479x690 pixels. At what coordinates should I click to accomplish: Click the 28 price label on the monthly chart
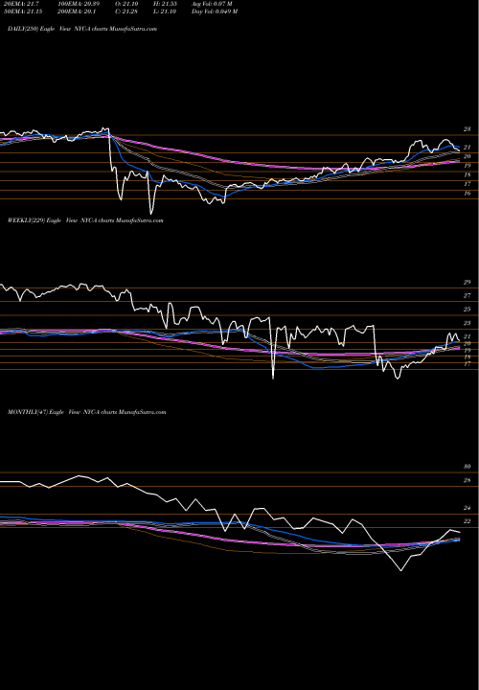tap(467, 481)
